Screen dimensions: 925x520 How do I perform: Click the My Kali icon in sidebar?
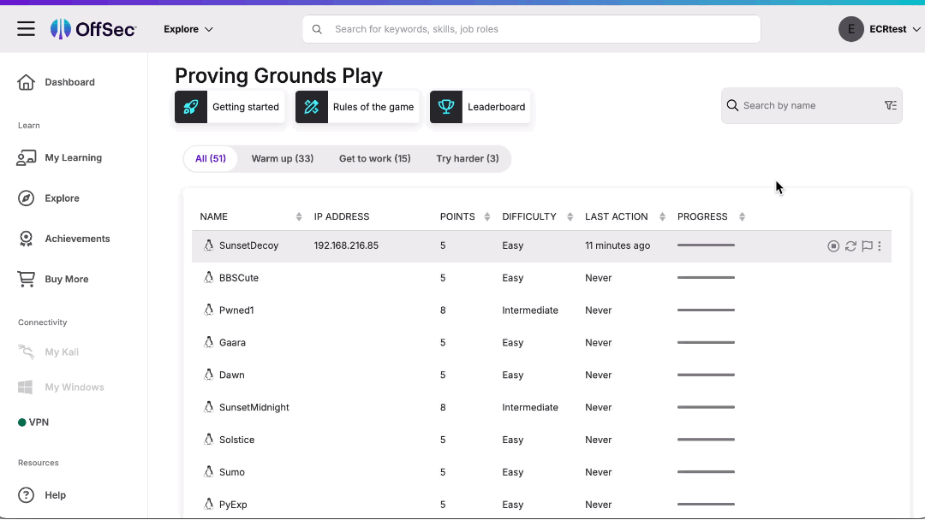coord(26,352)
